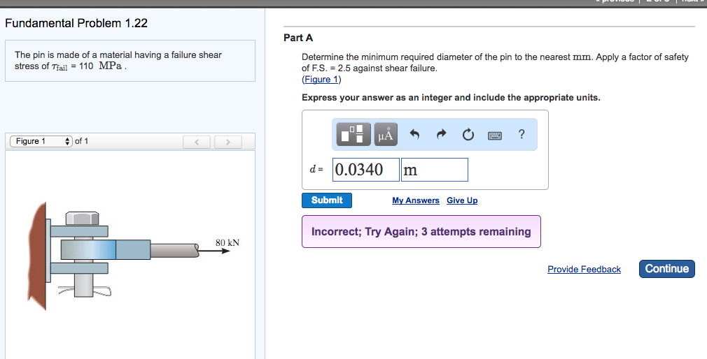The image size is (707, 359).
Task: Click the value field containing 0.0340
Action: [x=366, y=170]
